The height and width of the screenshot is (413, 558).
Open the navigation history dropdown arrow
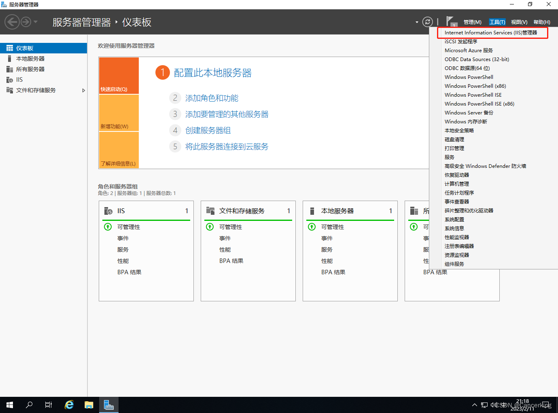pyautogui.click(x=36, y=22)
